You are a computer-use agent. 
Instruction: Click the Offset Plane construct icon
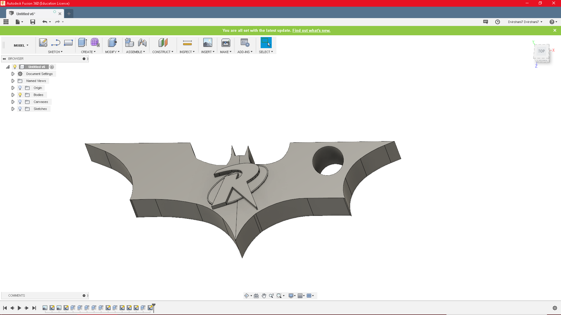tap(163, 43)
